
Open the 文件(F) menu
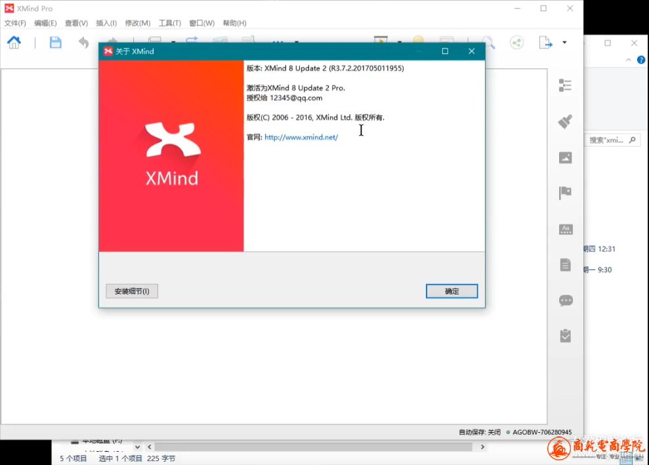(15, 23)
